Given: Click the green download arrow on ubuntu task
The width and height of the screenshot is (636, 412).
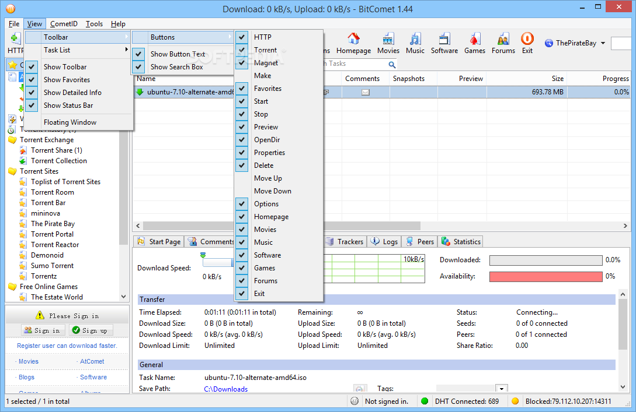Looking at the screenshot, I should (140, 92).
